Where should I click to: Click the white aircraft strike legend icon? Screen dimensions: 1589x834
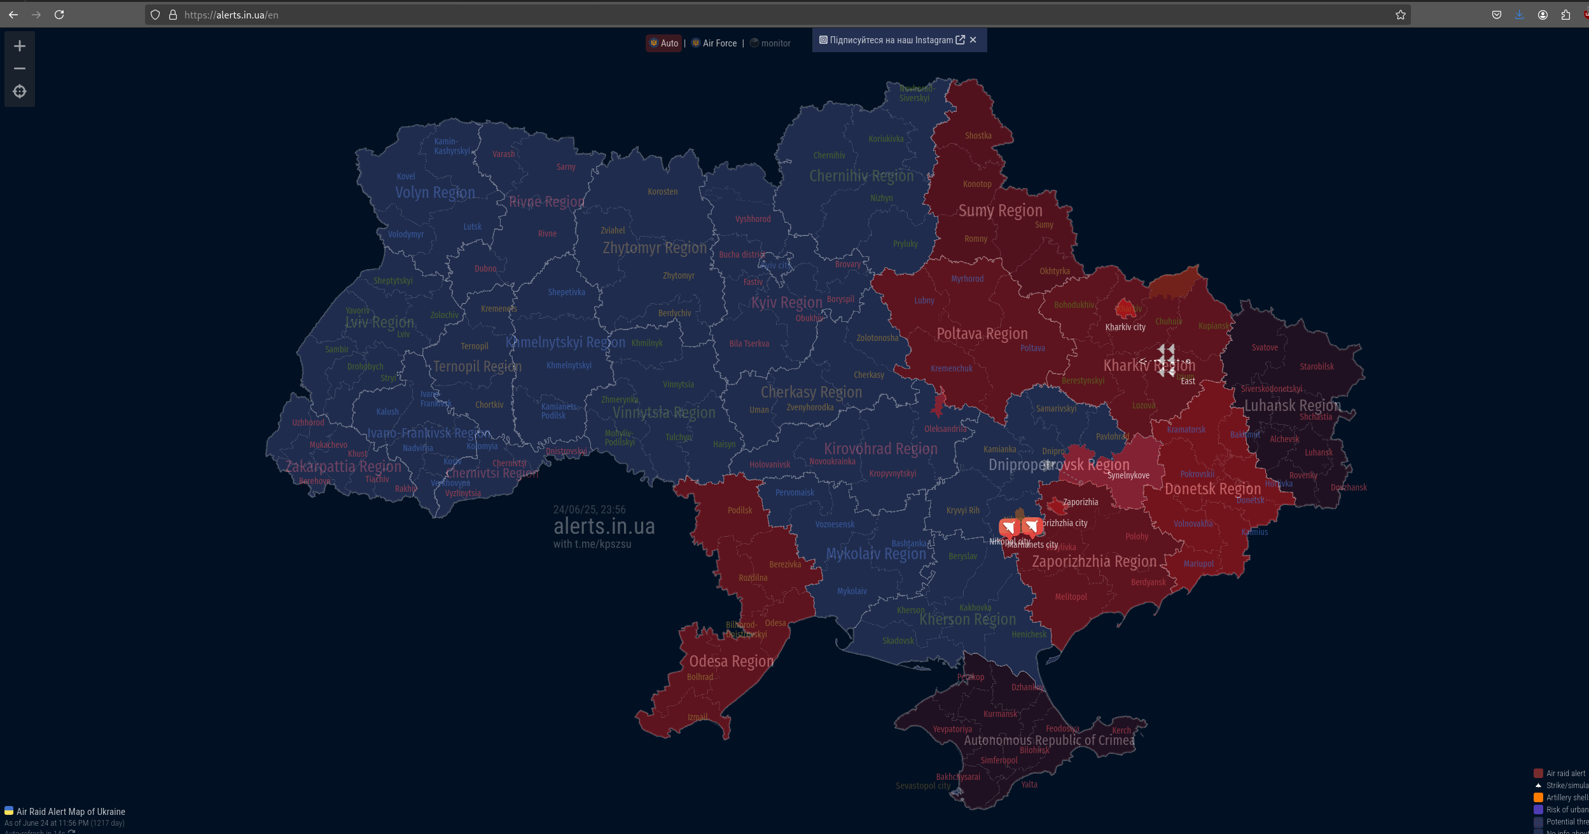pos(1538,785)
